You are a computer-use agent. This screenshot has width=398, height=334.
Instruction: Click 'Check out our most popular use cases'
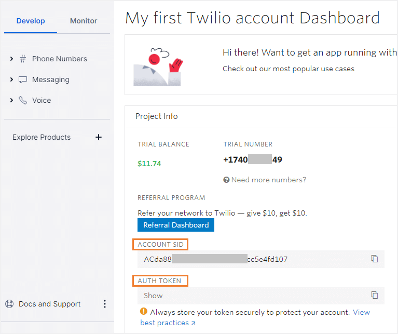(289, 69)
